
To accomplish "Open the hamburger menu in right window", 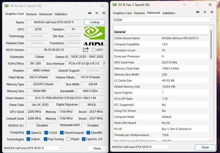I will click(212, 12).
